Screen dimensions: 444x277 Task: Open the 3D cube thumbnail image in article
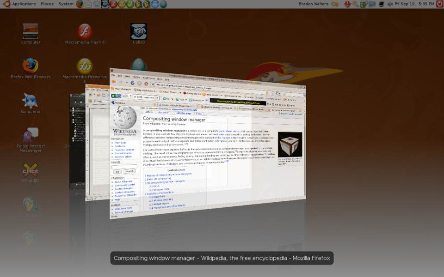pyautogui.click(x=290, y=145)
